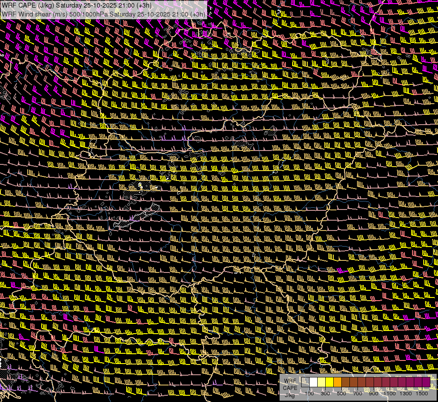Pick the bright yellow legend swatch
Viewport: 438px width, 402px height.
330,382
